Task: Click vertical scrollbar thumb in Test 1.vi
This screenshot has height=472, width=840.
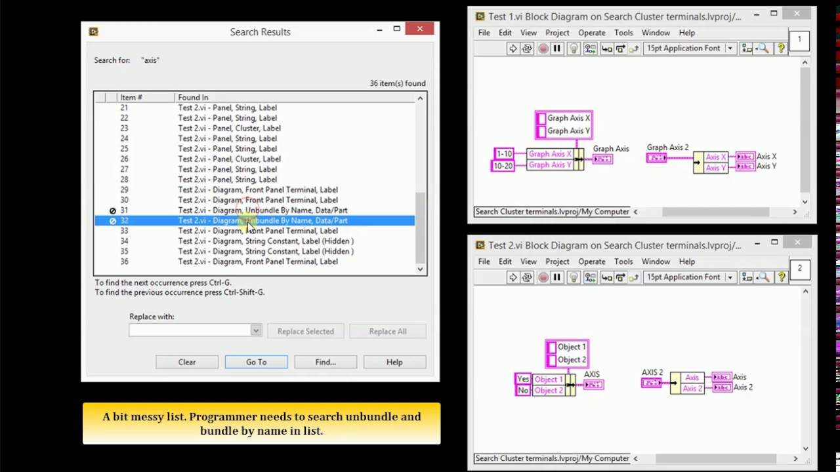Action: (805, 130)
